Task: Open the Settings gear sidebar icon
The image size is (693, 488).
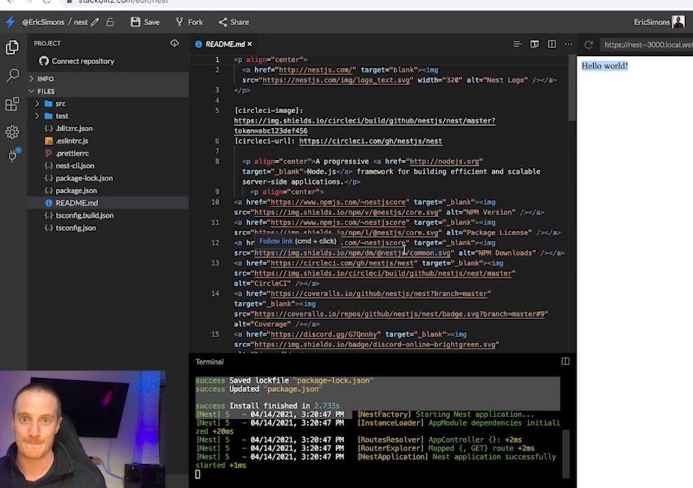Action: point(12,132)
